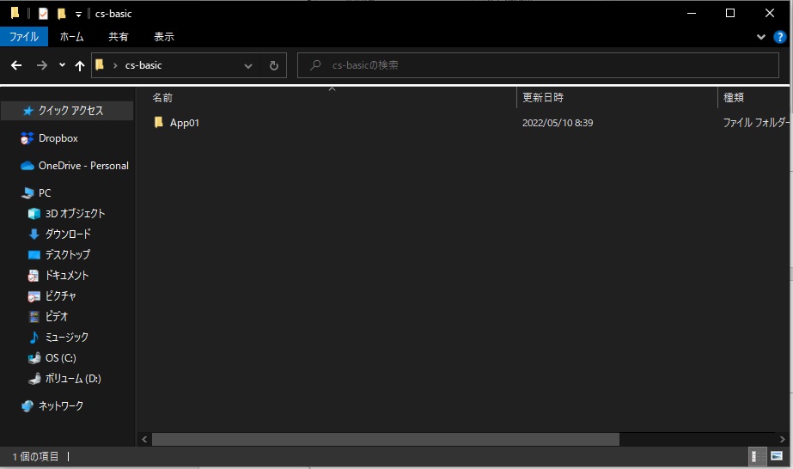
Task: Open Dropbox in the navigation pane
Action: coord(58,138)
